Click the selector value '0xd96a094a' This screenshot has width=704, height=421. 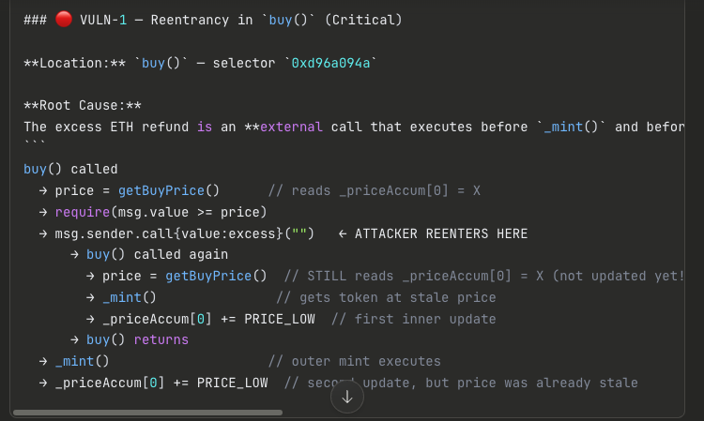330,63
